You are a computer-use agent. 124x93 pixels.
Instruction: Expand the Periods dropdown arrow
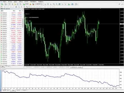point(74,4)
